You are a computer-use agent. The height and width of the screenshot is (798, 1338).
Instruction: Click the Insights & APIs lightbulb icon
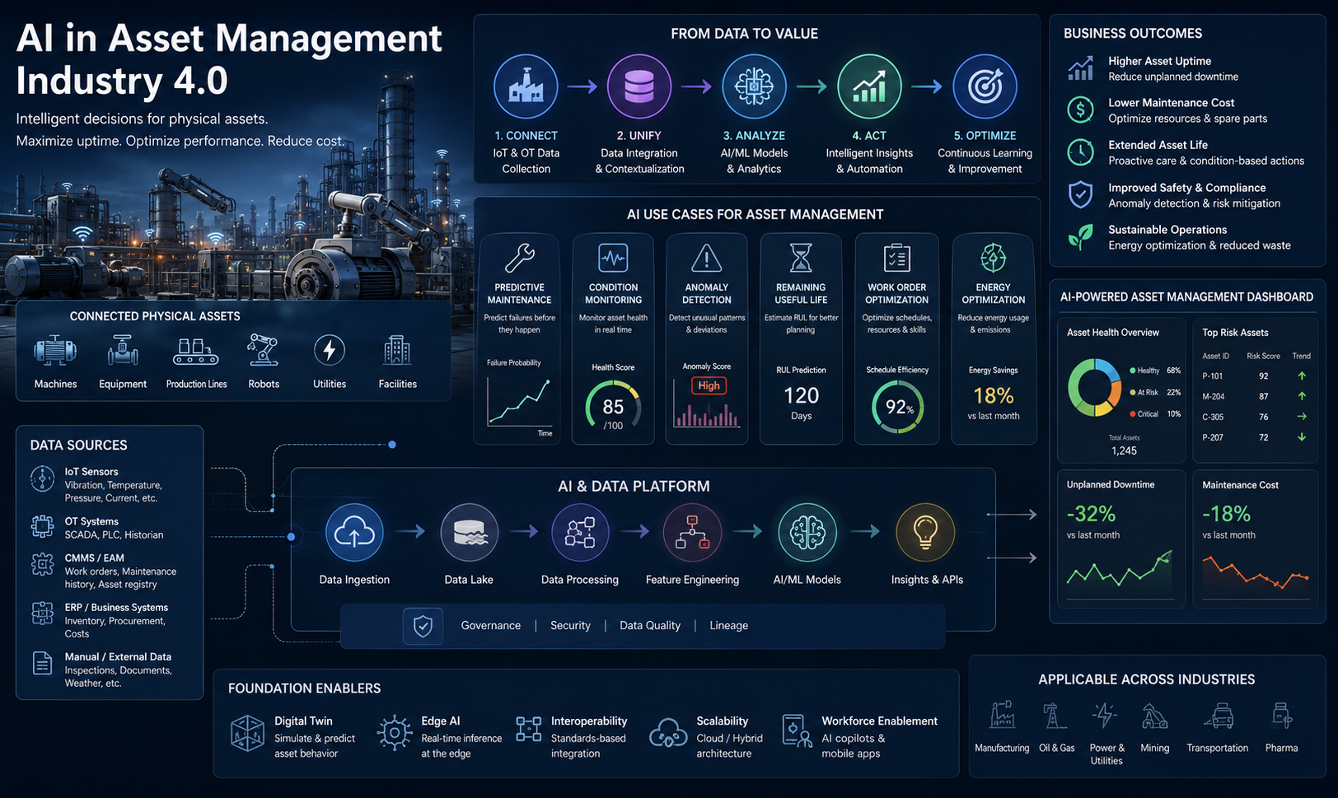click(x=925, y=533)
